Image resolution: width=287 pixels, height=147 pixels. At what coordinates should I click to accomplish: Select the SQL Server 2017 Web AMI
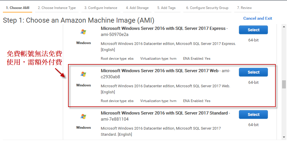253,72
